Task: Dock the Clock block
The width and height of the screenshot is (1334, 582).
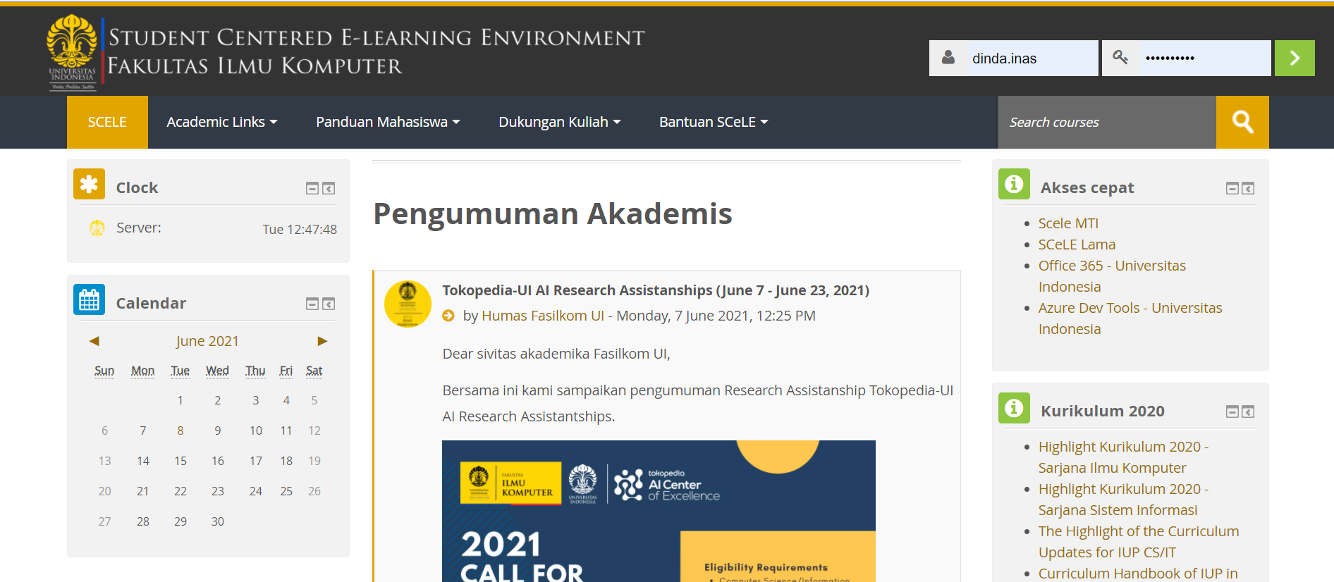Action: click(x=329, y=188)
